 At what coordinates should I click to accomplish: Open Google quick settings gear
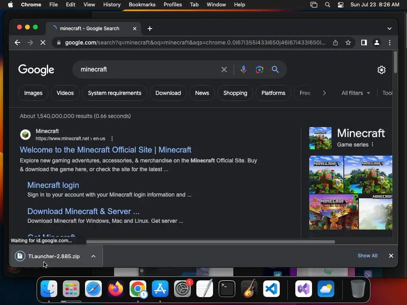381,70
